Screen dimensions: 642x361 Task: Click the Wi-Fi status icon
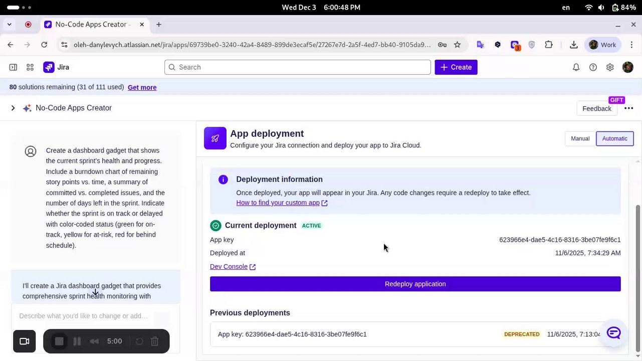tap(589, 8)
